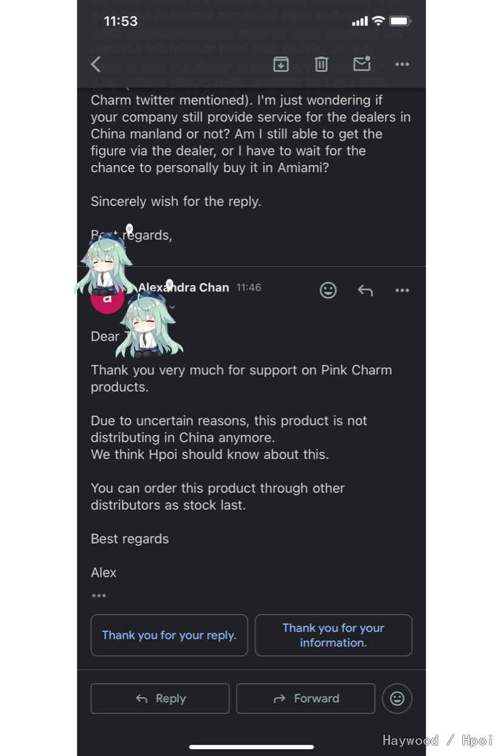The height and width of the screenshot is (756, 503).
Task: Tap the Forward button at bottom
Action: (306, 698)
